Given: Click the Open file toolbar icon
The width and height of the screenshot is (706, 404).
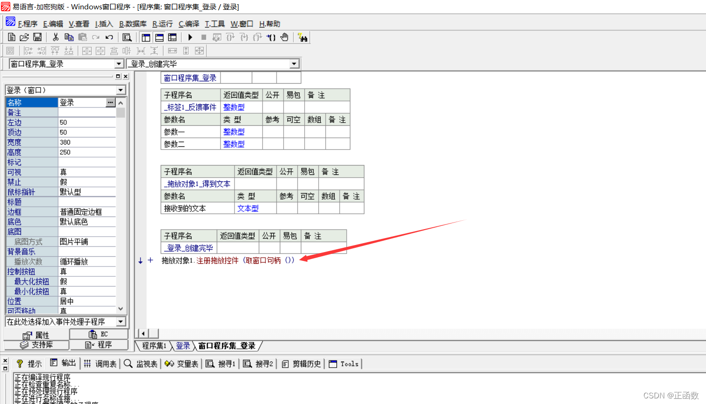Looking at the screenshot, I should tap(24, 37).
